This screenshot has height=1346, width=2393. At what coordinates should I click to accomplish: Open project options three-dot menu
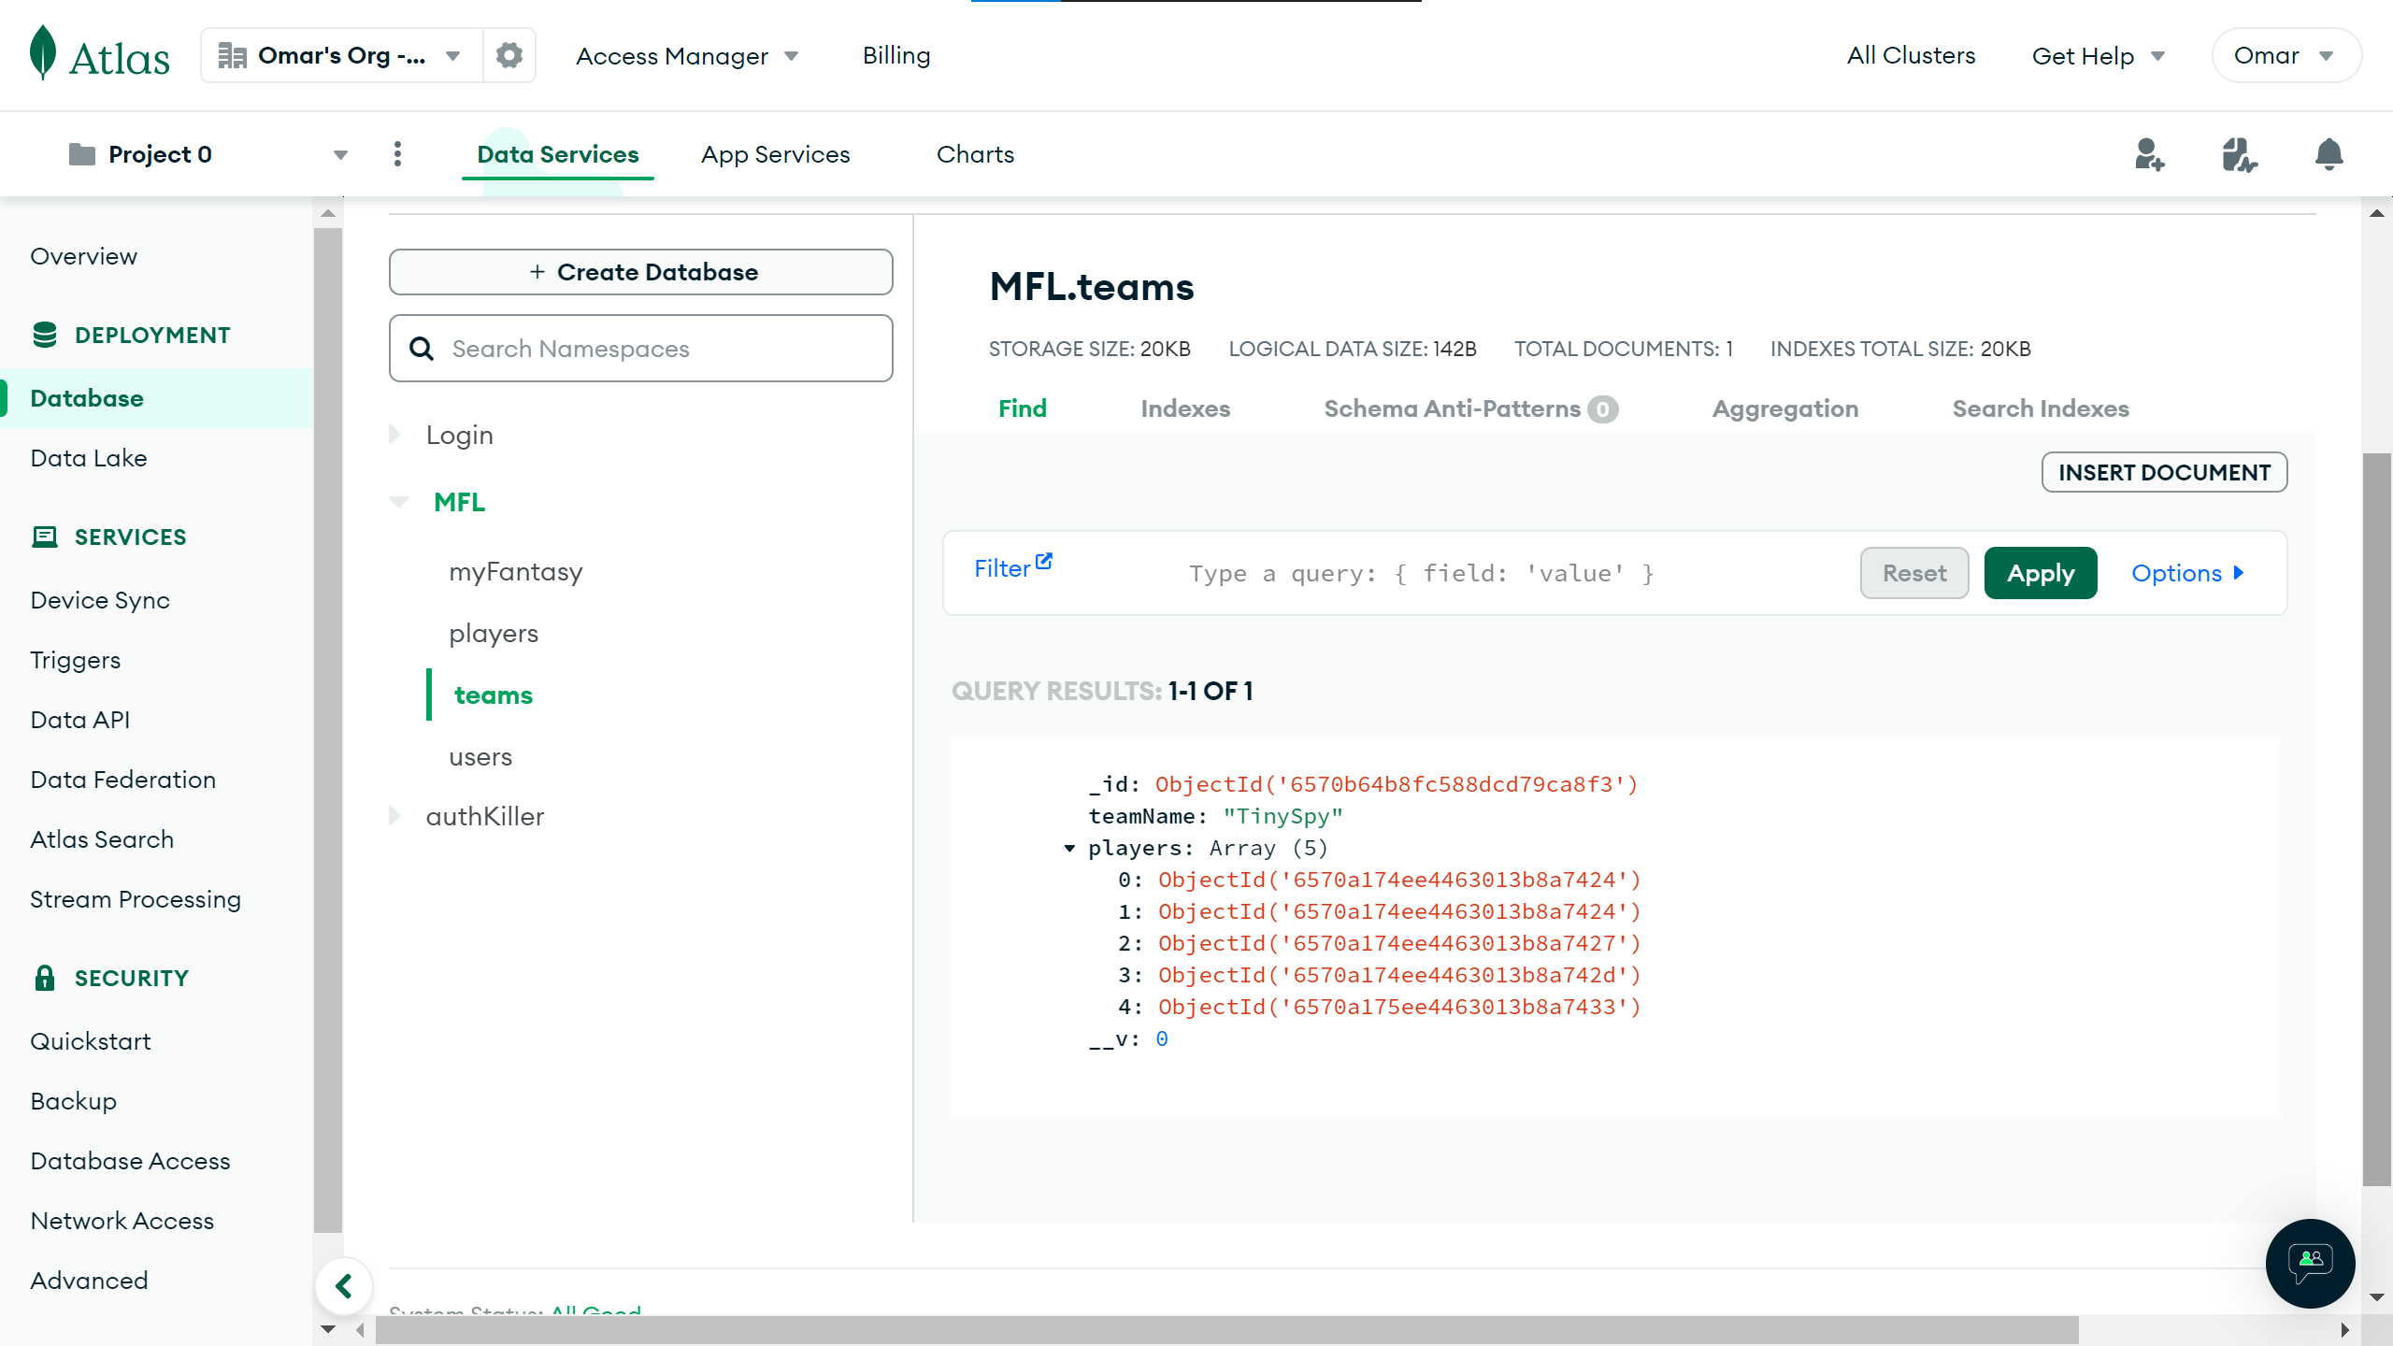point(397,154)
